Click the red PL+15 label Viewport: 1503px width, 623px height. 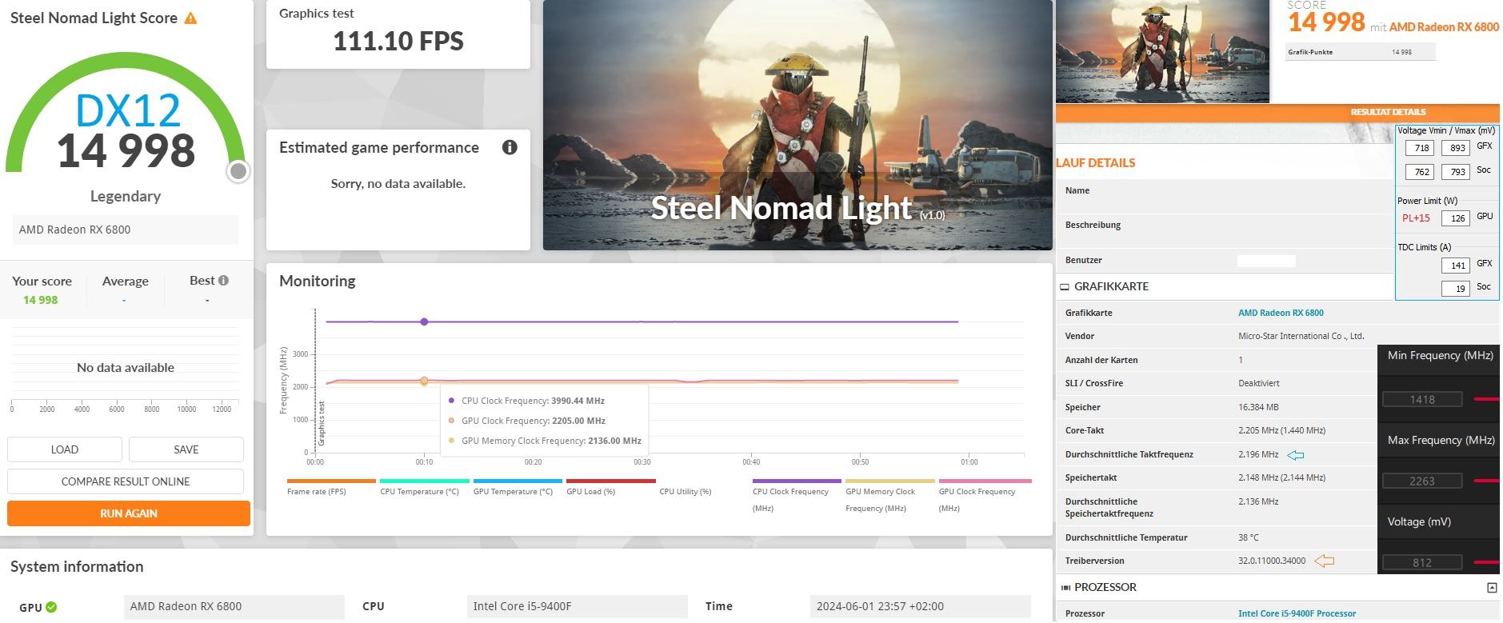point(1416,218)
